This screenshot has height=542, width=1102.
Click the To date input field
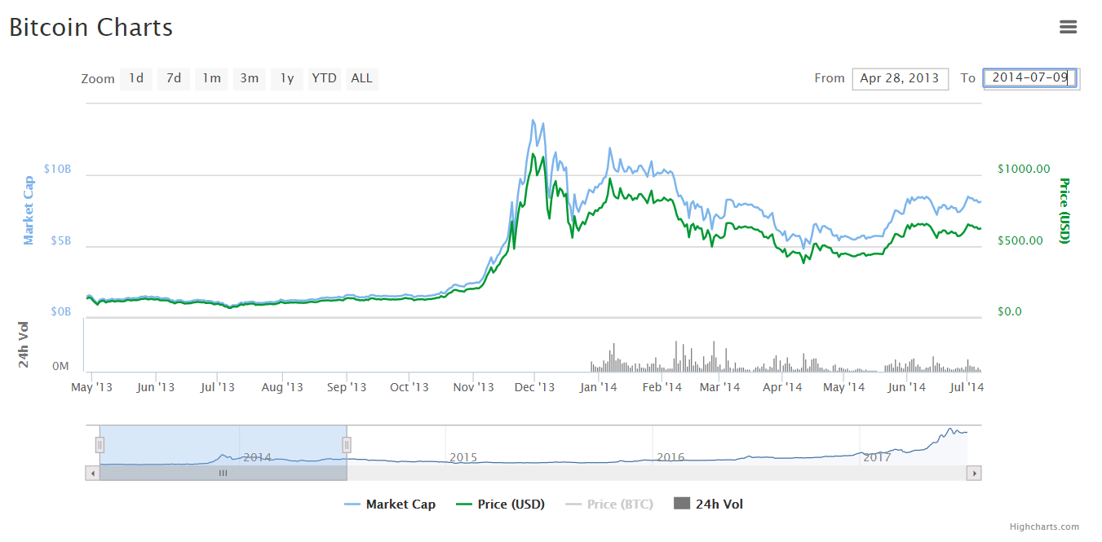(1030, 78)
